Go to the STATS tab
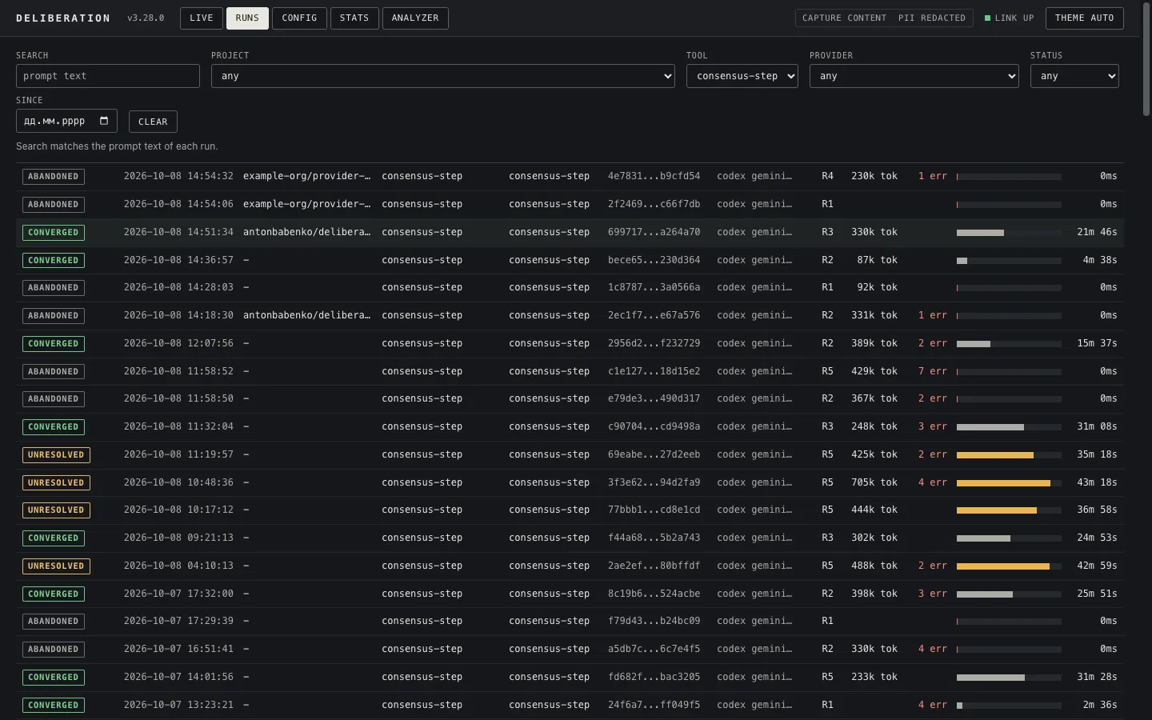1152x720 pixels. coord(354,18)
